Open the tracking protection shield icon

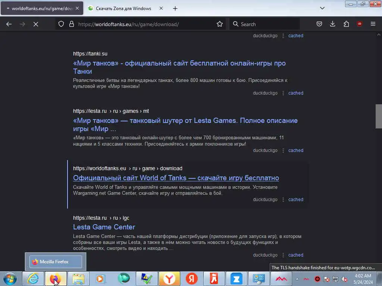(x=61, y=24)
